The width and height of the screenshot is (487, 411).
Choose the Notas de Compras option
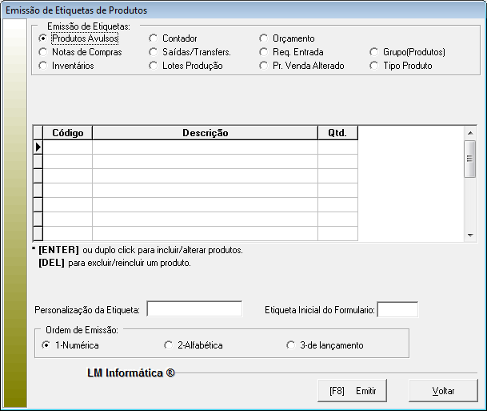pos(43,52)
